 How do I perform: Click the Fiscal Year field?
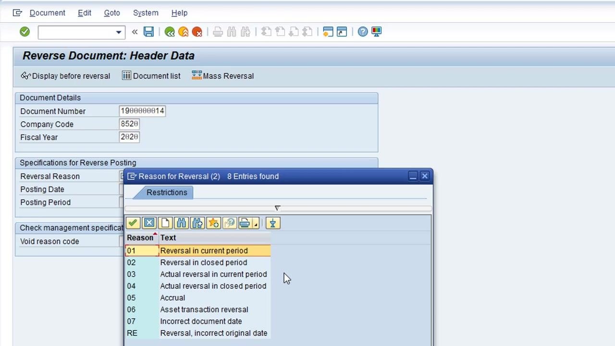pos(129,137)
